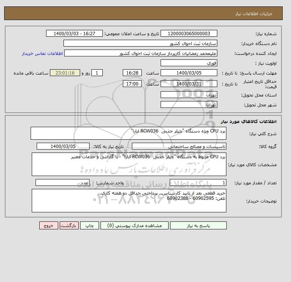The height and width of the screenshot is (282, 291).
Task: Click buyer organization field سازمان ثبت احوال کشور
Action: pos(140,43)
